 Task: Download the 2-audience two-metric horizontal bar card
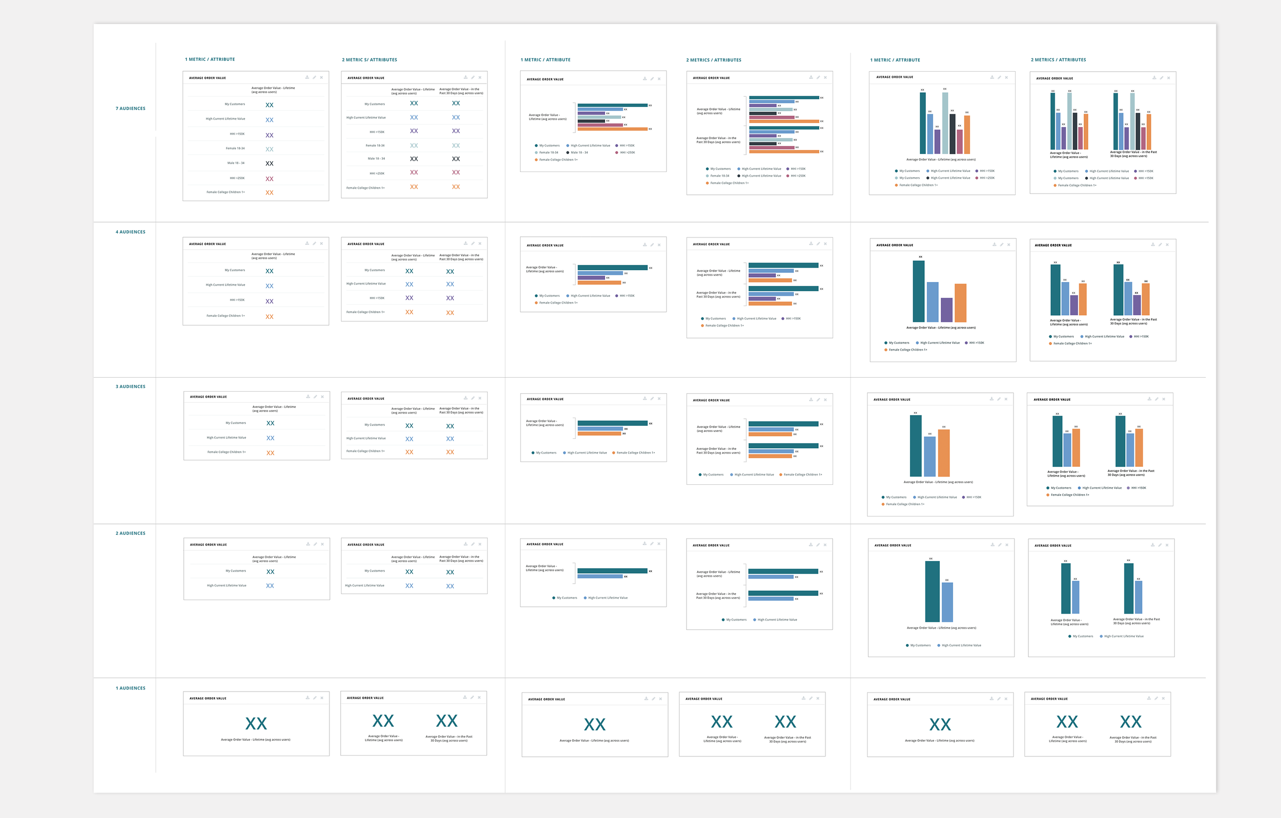(811, 545)
